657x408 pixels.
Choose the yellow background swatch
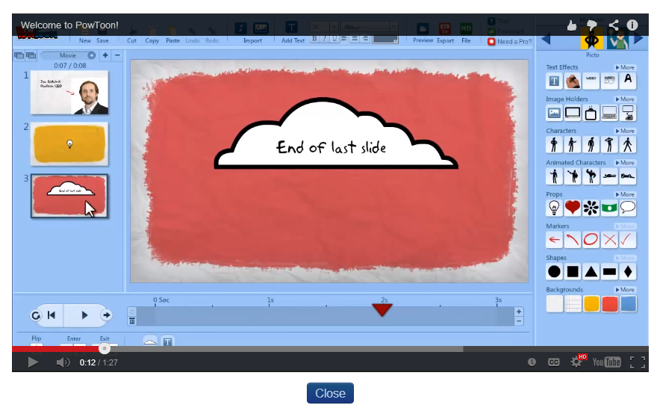tap(591, 304)
